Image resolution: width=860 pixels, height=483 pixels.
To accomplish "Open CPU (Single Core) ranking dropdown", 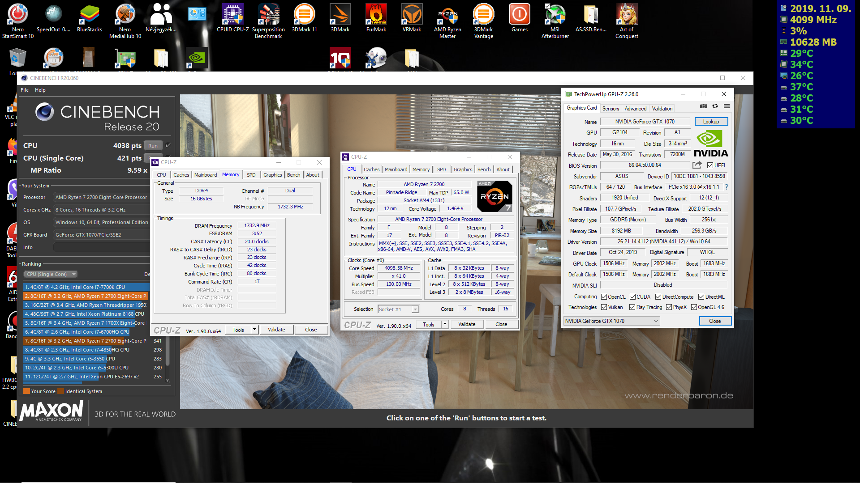I will 51,274.
